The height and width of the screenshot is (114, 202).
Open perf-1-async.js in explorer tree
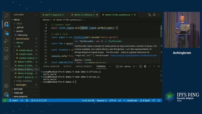25,77
